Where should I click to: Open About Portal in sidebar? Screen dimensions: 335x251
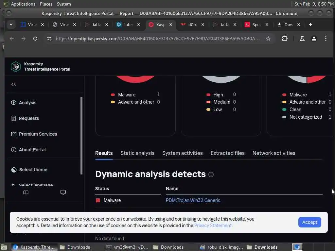[x=28, y=150]
